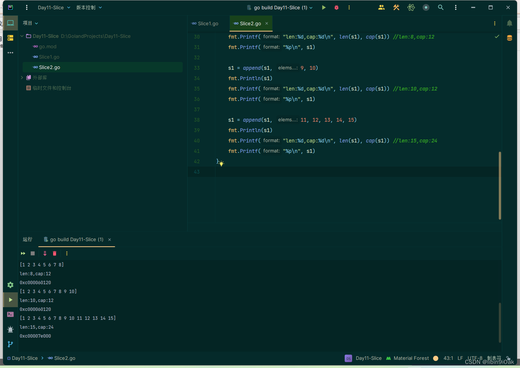Open run configuration dropdown go build Day11-Slice

(x=280, y=7)
